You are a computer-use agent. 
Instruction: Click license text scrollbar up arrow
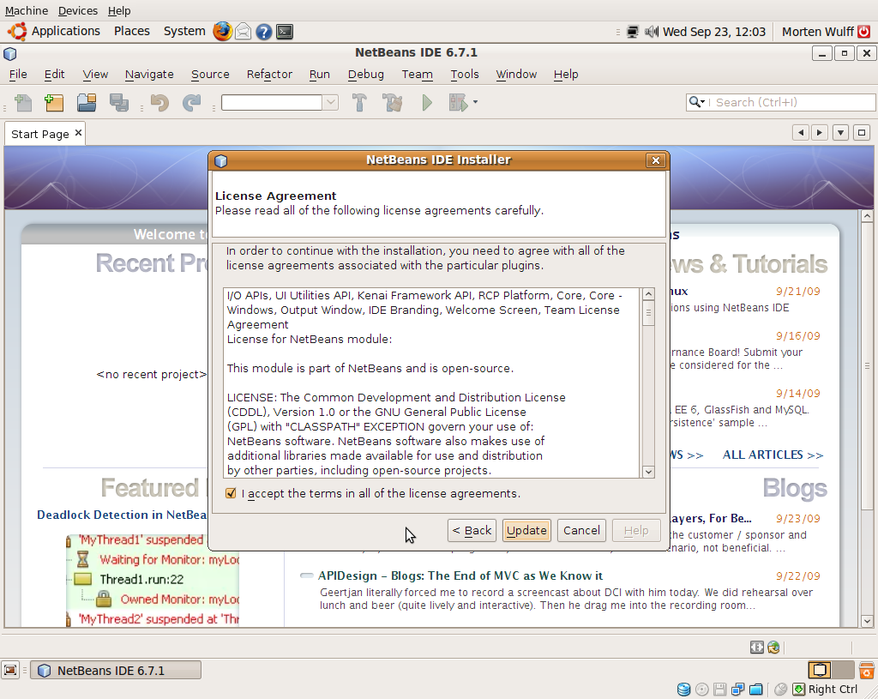(648, 294)
